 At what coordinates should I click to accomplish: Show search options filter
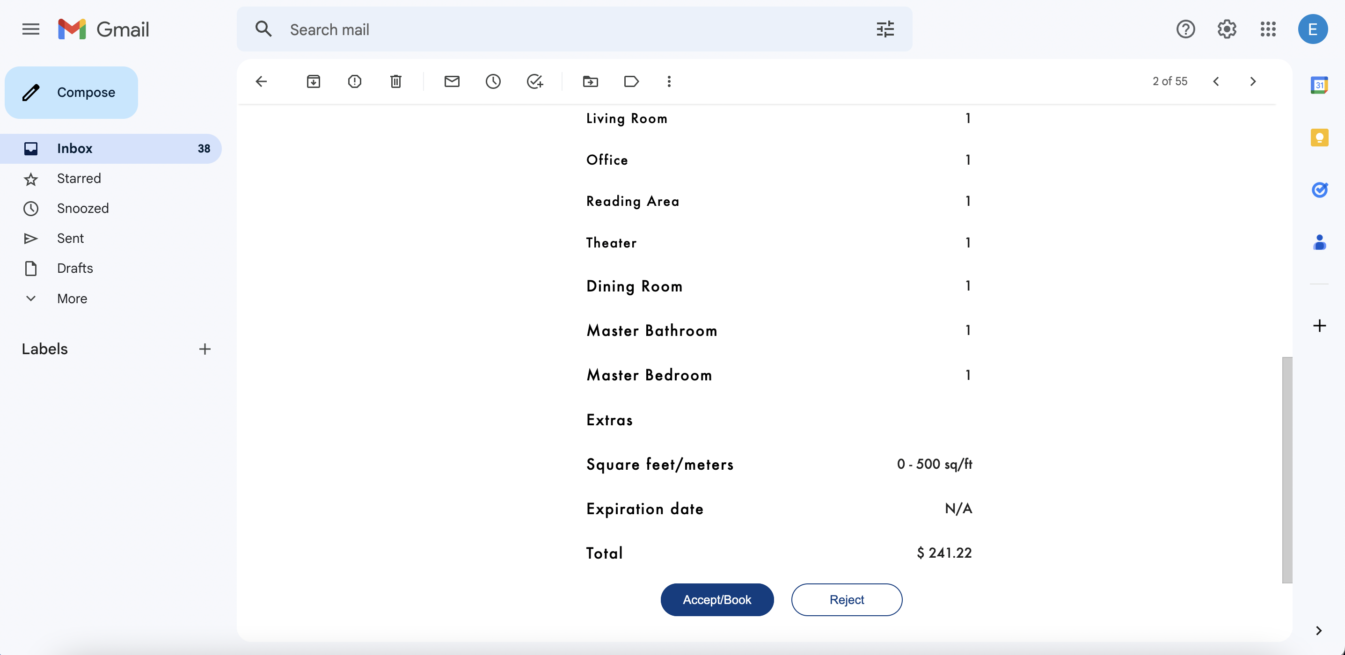click(x=885, y=29)
